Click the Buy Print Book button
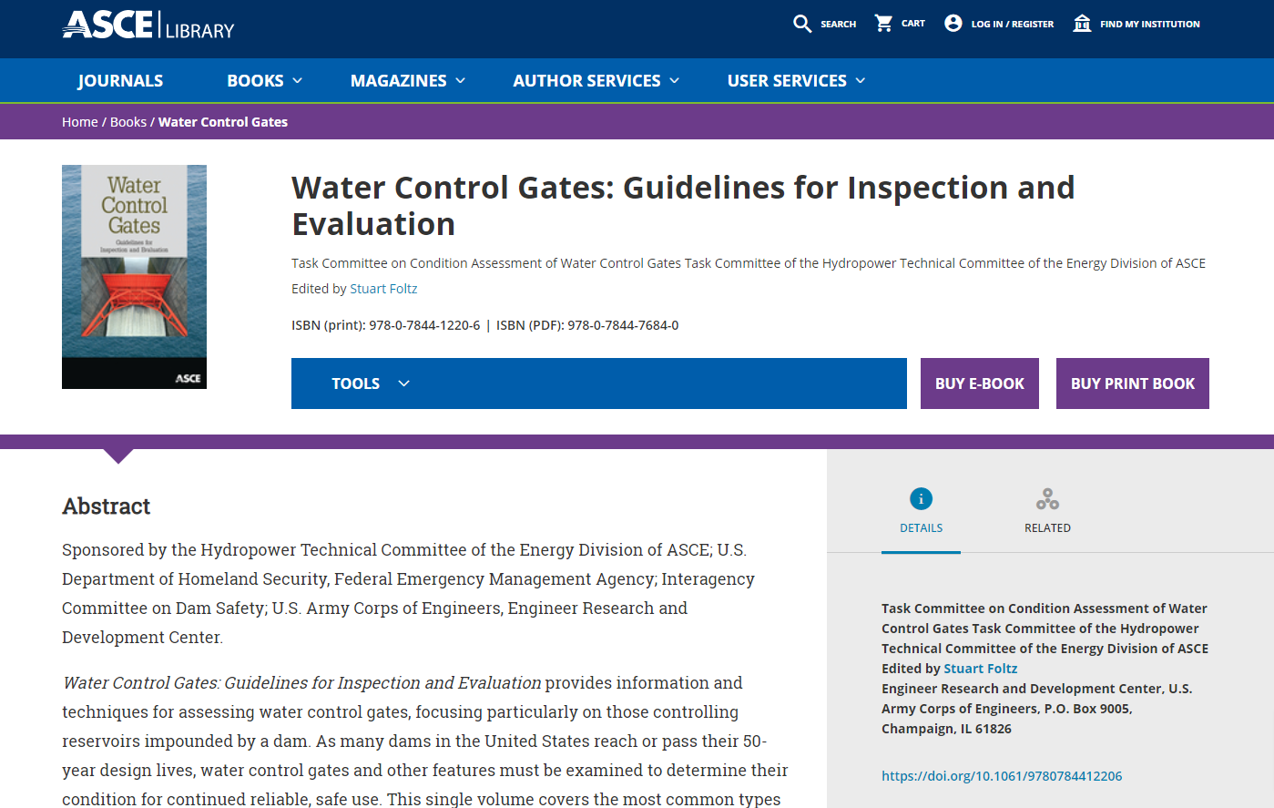This screenshot has height=808, width=1274. pos(1132,384)
